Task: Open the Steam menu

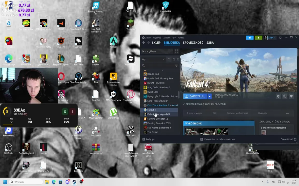Action: 148,38
